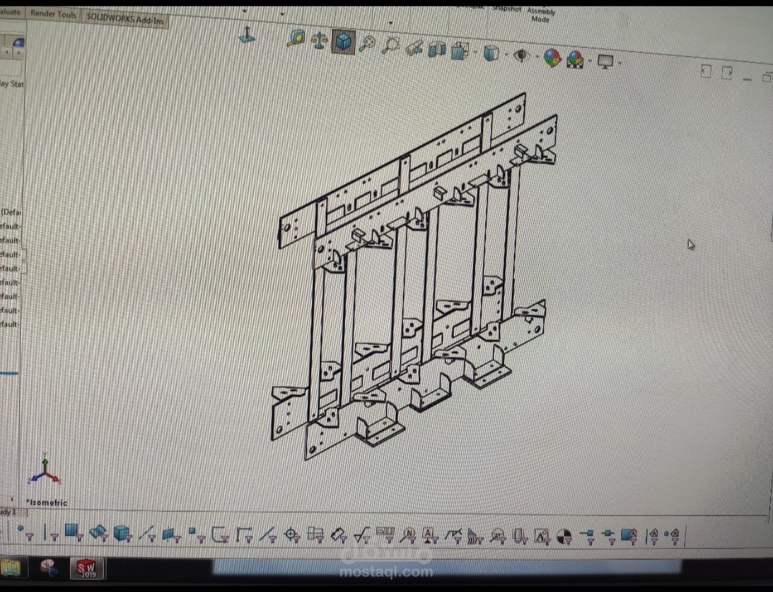Click the left panel tab scroll-right arrow
This screenshot has height=592, width=773.
coord(18,52)
